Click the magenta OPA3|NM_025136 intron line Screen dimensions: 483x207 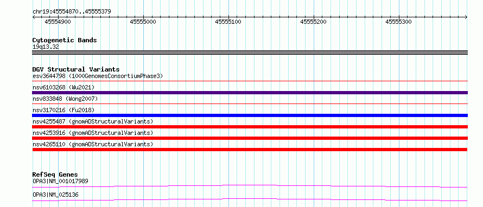pos(250,199)
